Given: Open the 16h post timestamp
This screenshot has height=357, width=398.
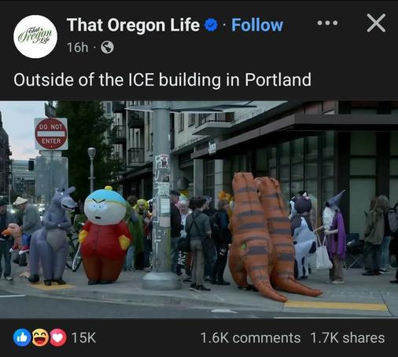Looking at the screenshot, I should tap(77, 47).
